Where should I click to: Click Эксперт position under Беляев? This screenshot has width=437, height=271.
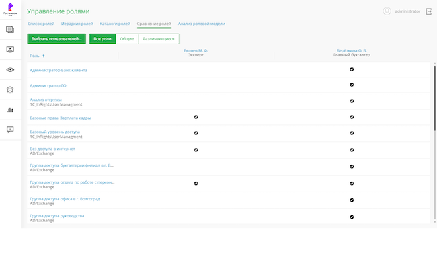tap(196, 55)
